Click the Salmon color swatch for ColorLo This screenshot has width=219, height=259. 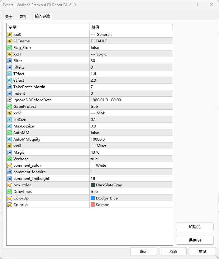93,205
